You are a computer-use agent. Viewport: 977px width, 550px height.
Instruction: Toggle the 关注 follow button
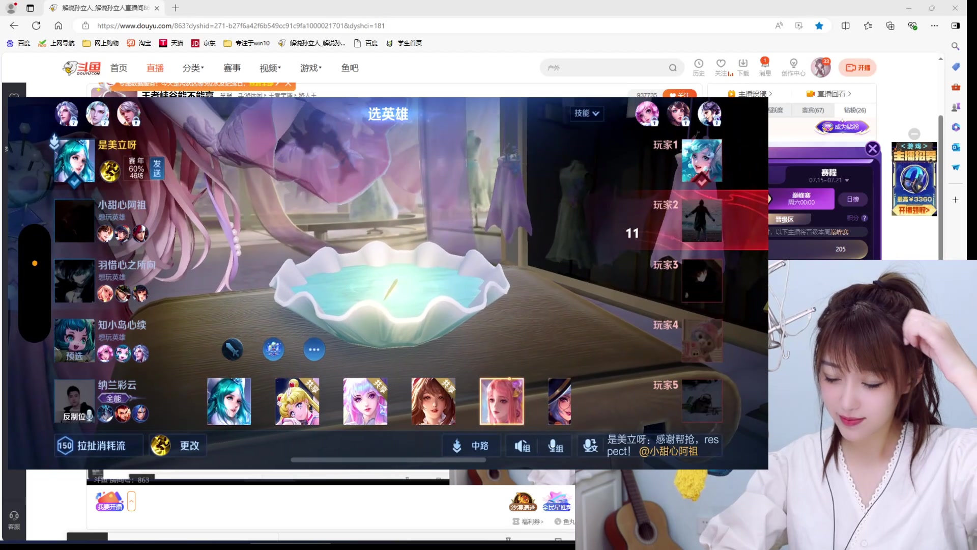[x=680, y=95]
